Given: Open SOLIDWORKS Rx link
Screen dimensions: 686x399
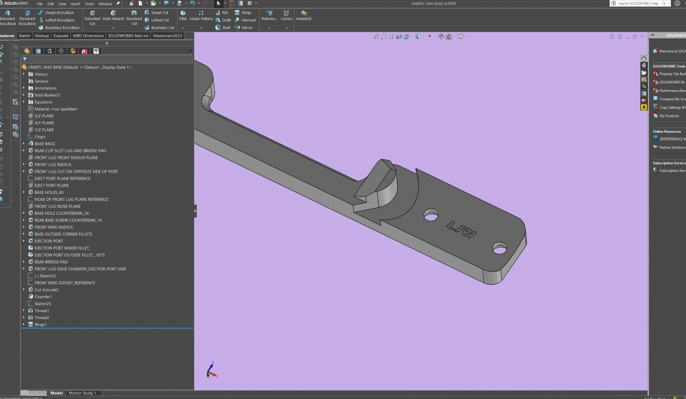Looking at the screenshot, I should click(669, 82).
